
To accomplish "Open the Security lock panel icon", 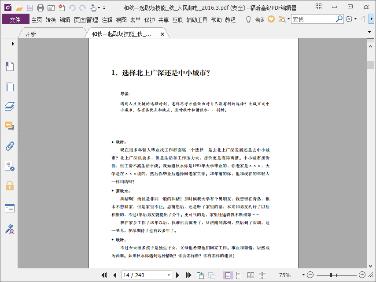I will click(x=10, y=186).
